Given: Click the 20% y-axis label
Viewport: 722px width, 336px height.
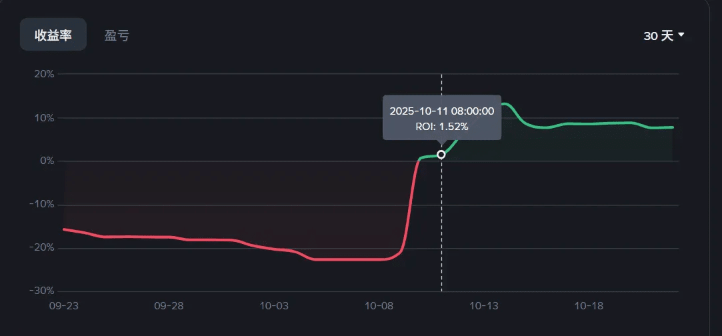Looking at the screenshot, I should click(x=44, y=74).
